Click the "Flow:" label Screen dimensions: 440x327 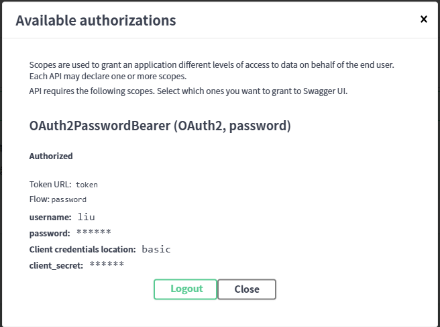tap(39, 199)
